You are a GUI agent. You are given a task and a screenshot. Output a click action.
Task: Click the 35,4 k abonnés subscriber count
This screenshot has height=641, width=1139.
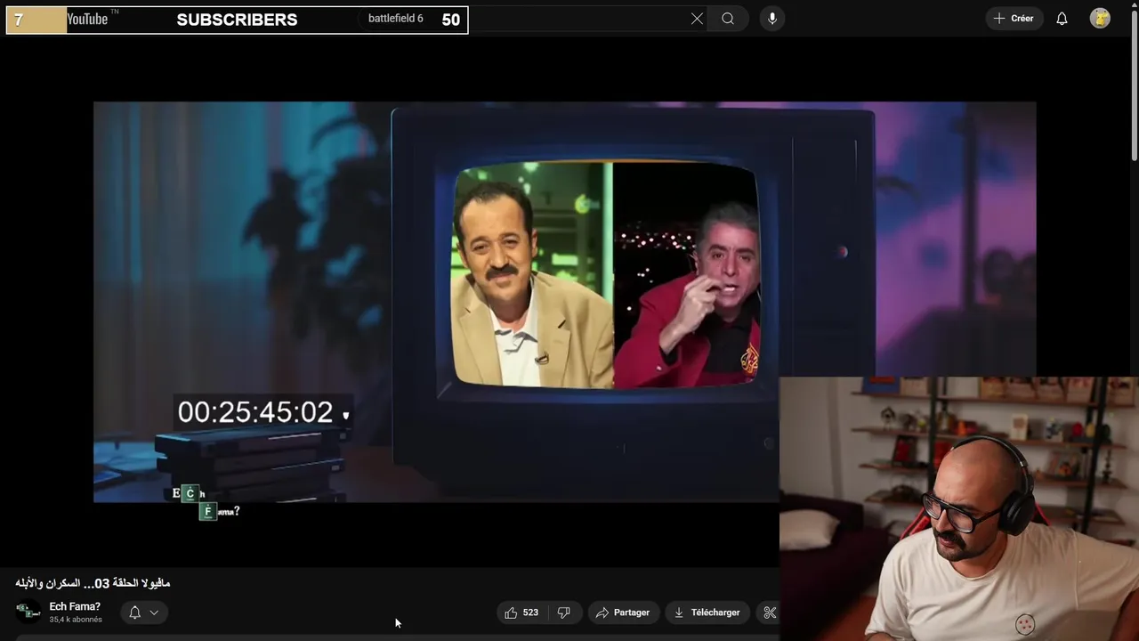coord(76,620)
